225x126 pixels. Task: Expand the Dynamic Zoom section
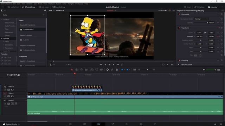(187, 64)
